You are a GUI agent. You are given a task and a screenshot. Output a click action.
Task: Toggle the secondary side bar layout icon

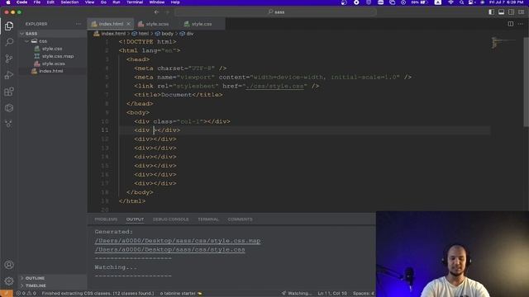[x=512, y=12]
